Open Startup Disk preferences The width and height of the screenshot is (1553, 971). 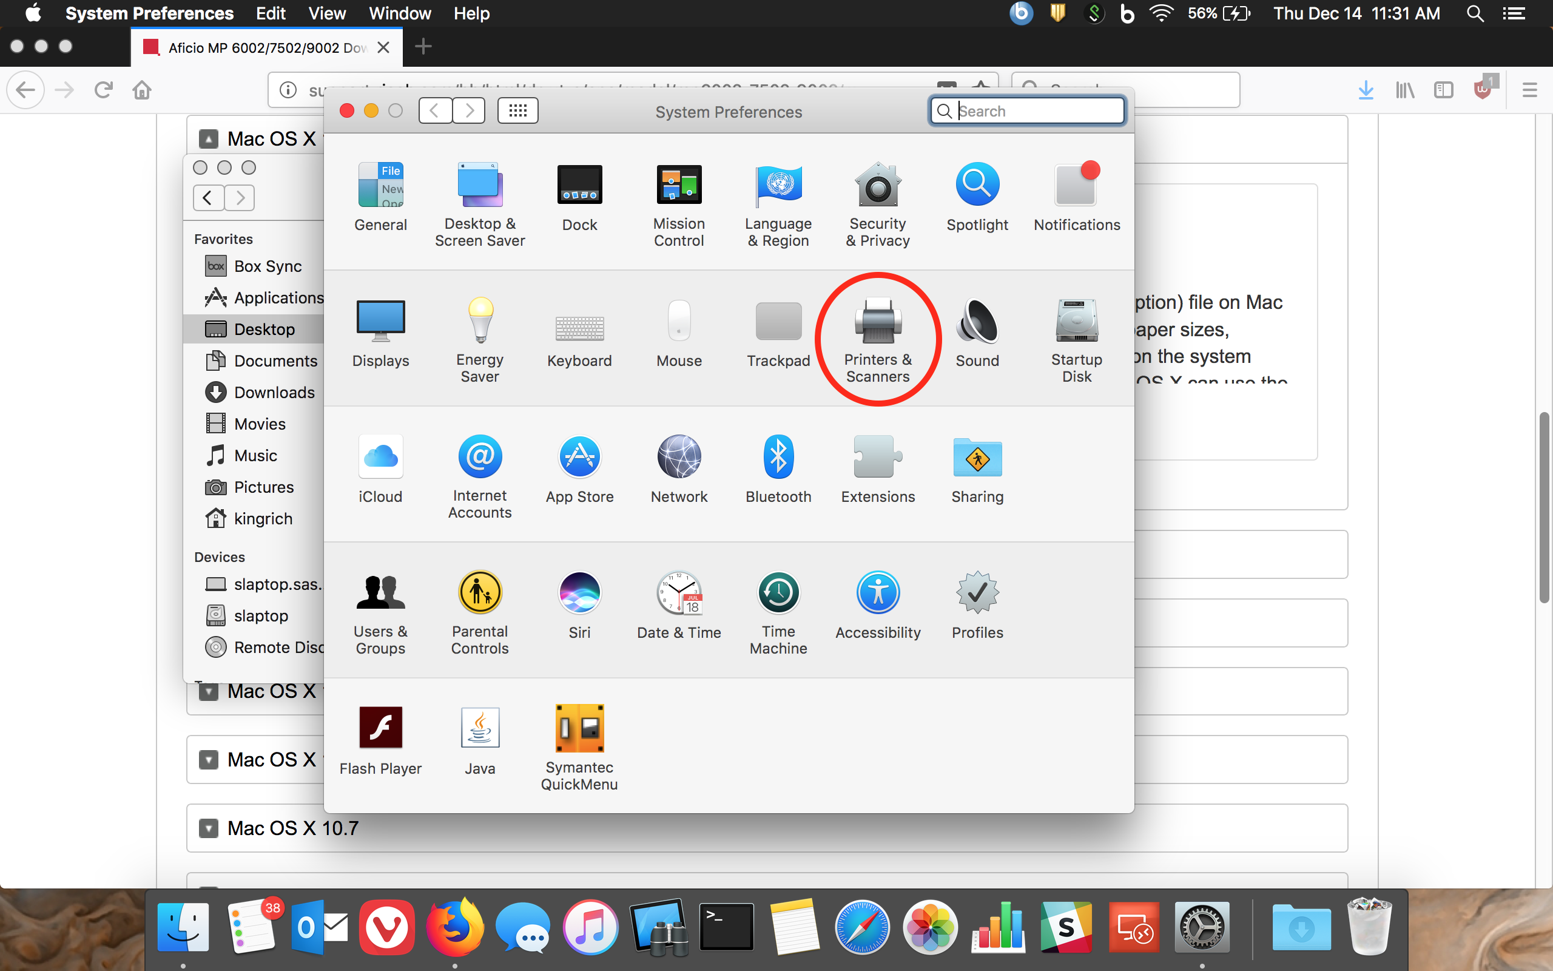pos(1077,341)
